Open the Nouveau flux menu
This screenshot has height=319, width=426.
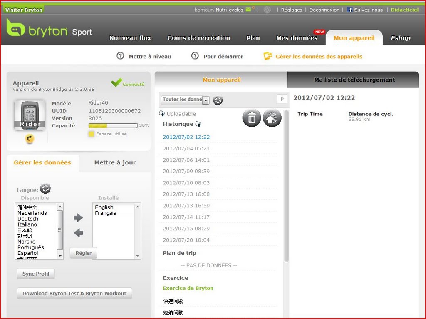130,38
